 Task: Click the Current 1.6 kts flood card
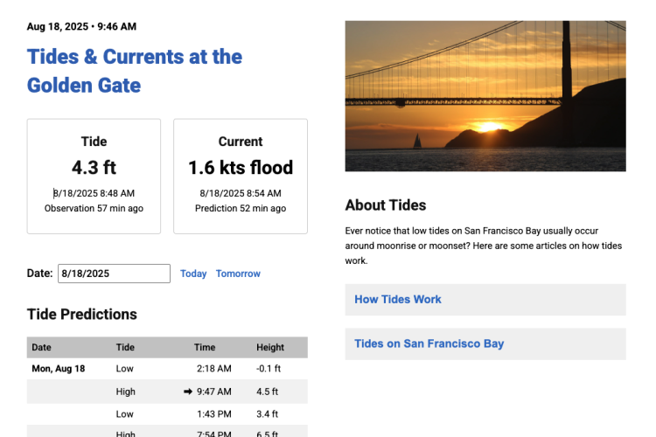(x=241, y=176)
